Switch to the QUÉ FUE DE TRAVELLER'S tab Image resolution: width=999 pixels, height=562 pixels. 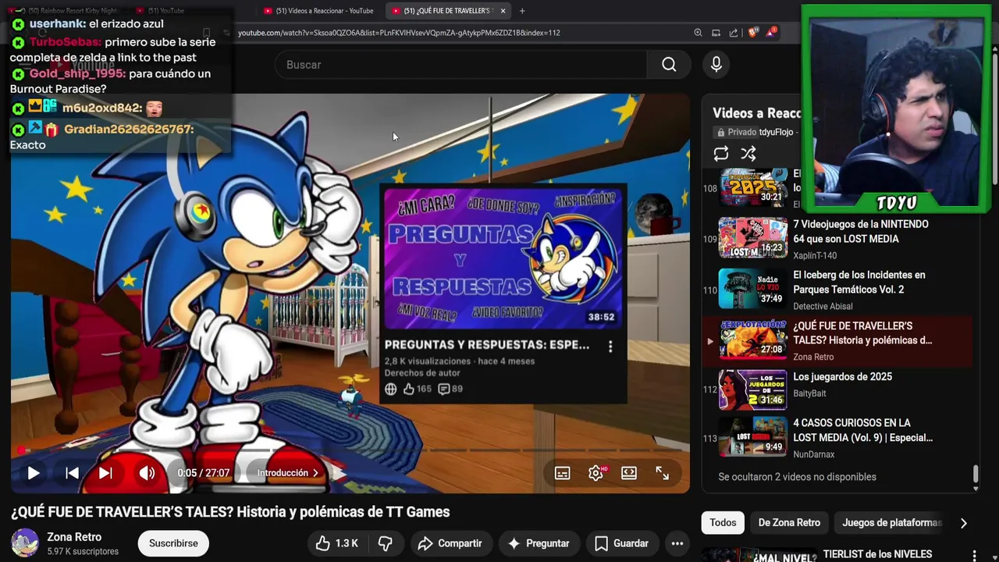point(446,11)
